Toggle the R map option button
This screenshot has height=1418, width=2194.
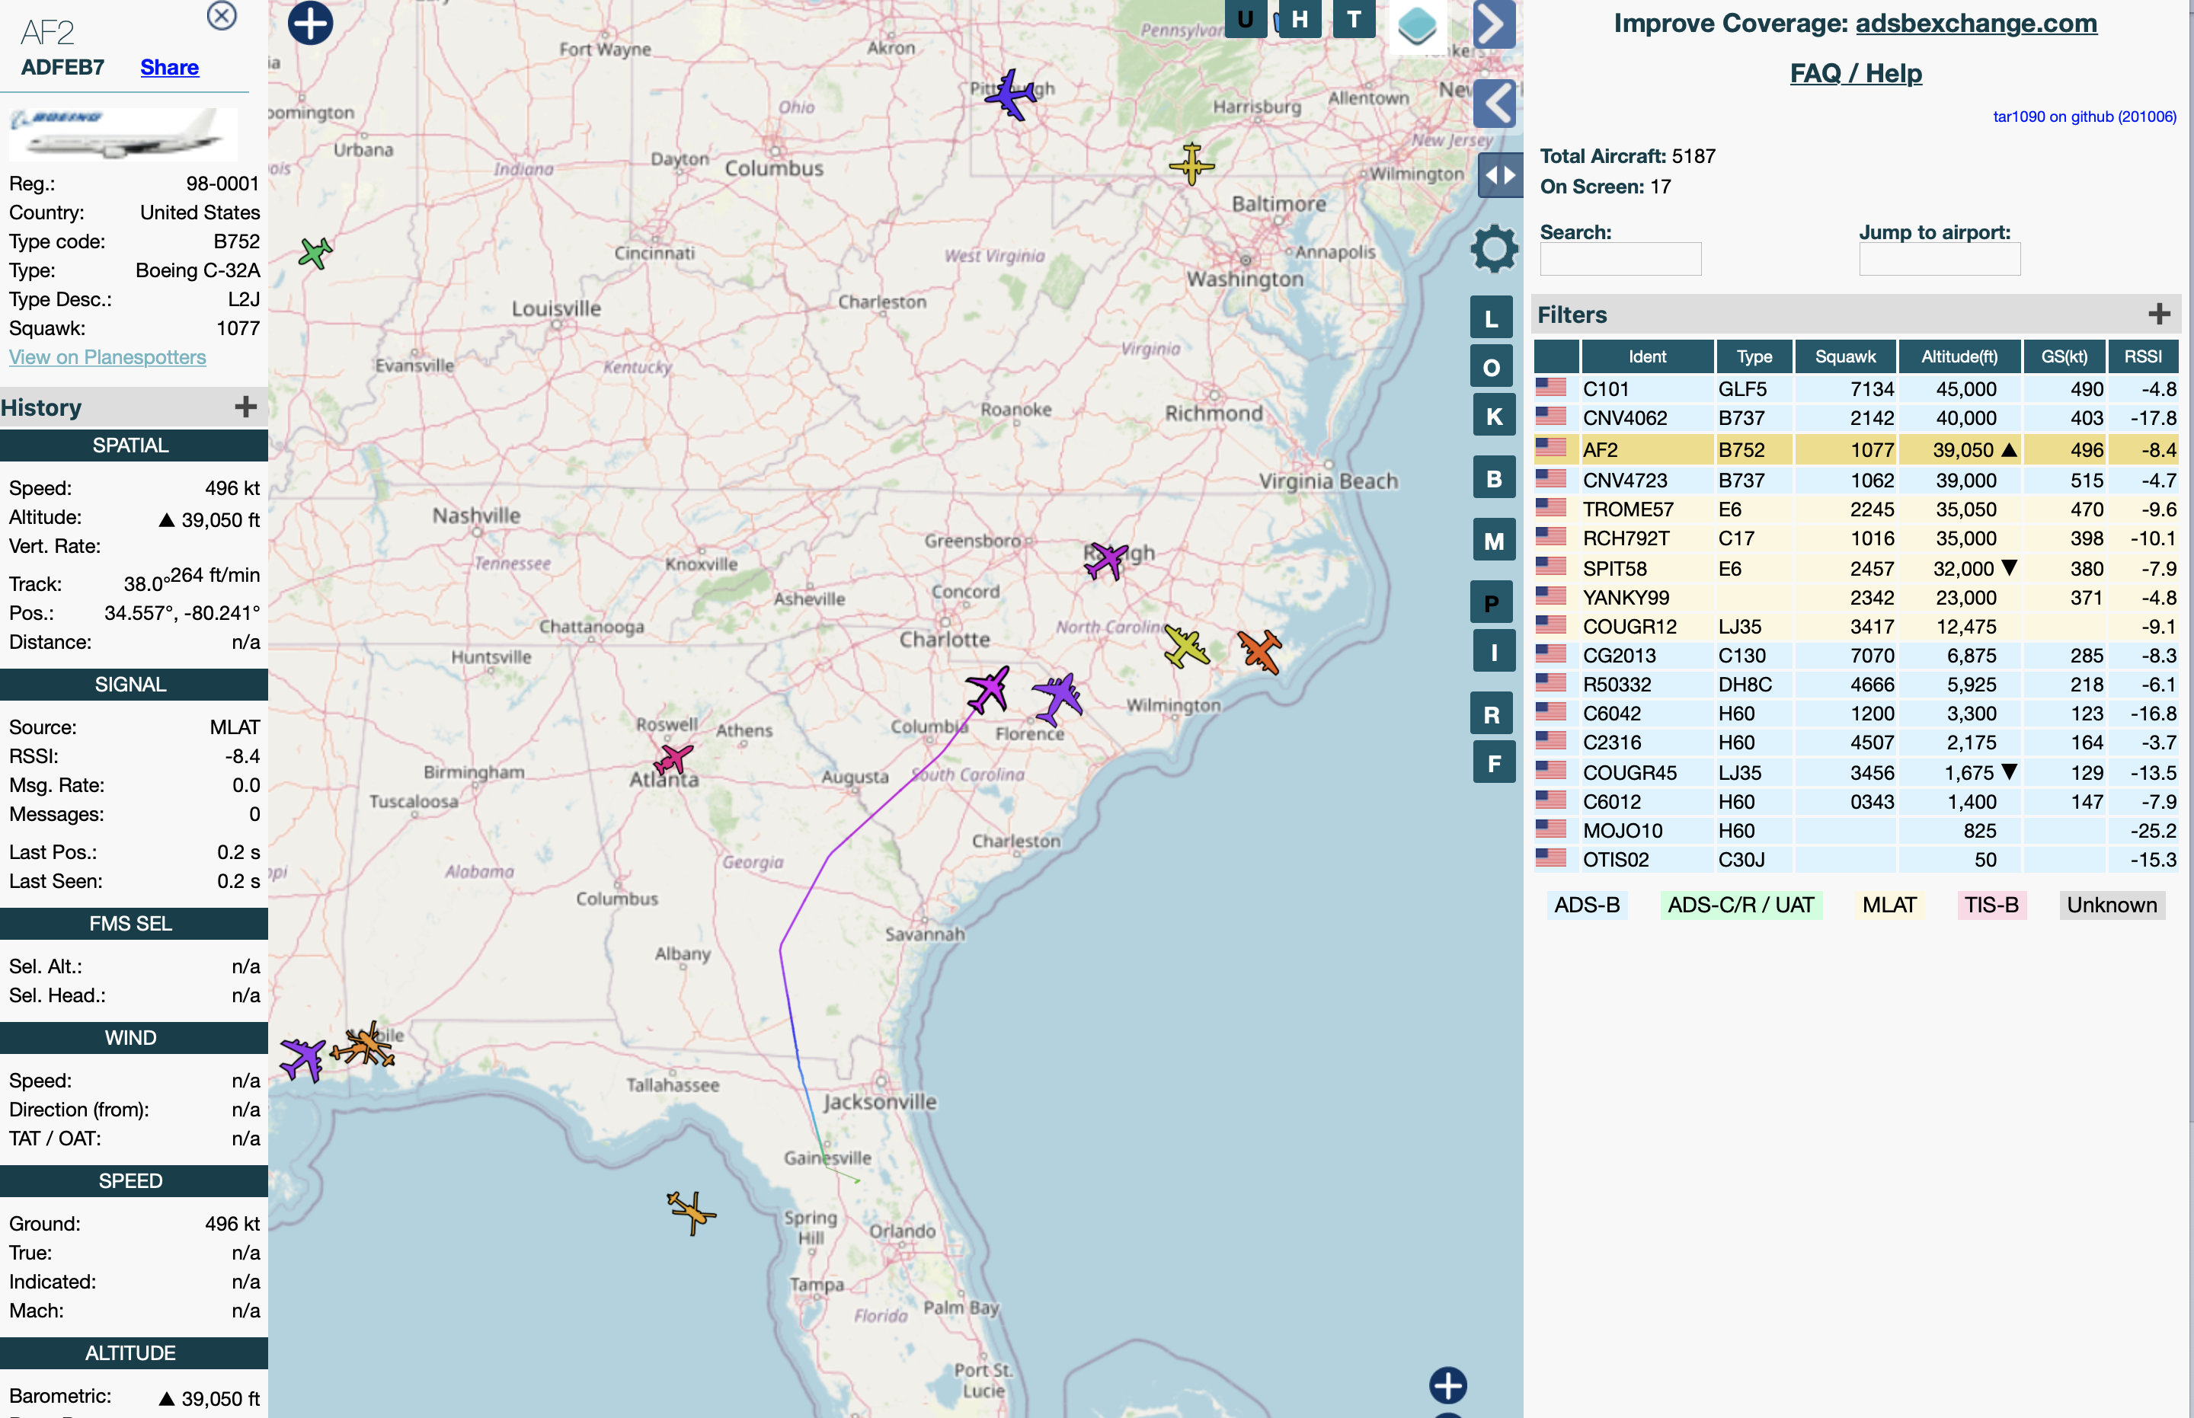[1492, 714]
